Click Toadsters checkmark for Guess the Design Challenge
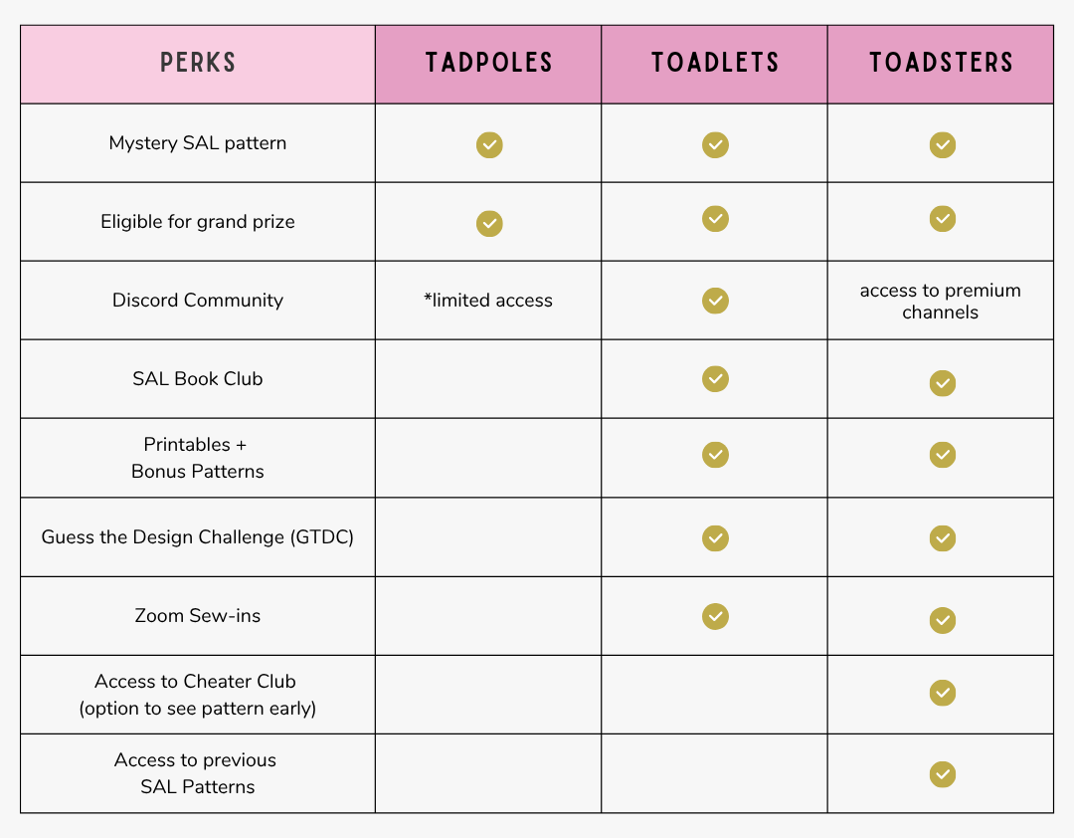Screen dimensions: 1074x838 [x=942, y=538]
